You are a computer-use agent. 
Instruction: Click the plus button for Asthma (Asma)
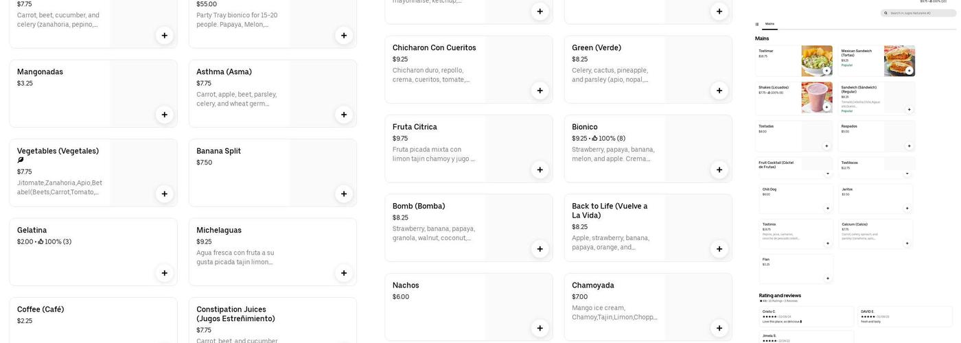tap(344, 115)
